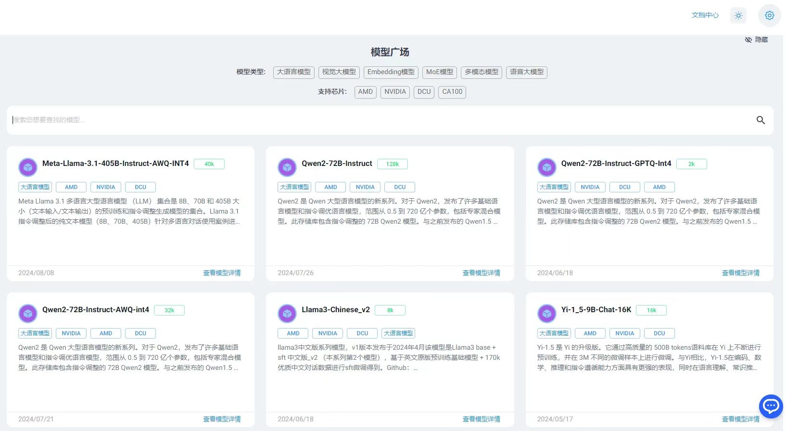Click 大语言模型 tag on Meta-Llama card

pyautogui.click(x=35, y=187)
